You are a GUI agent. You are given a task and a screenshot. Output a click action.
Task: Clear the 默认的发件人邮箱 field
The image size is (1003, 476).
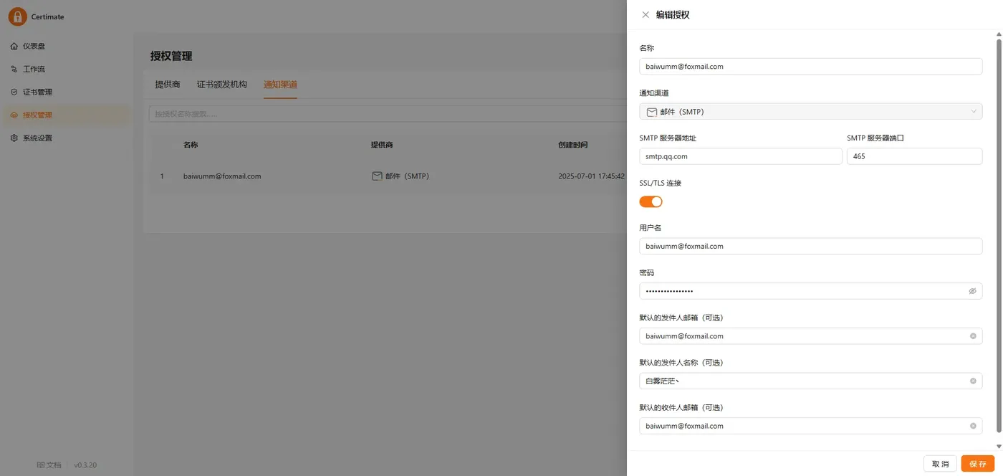pos(973,336)
